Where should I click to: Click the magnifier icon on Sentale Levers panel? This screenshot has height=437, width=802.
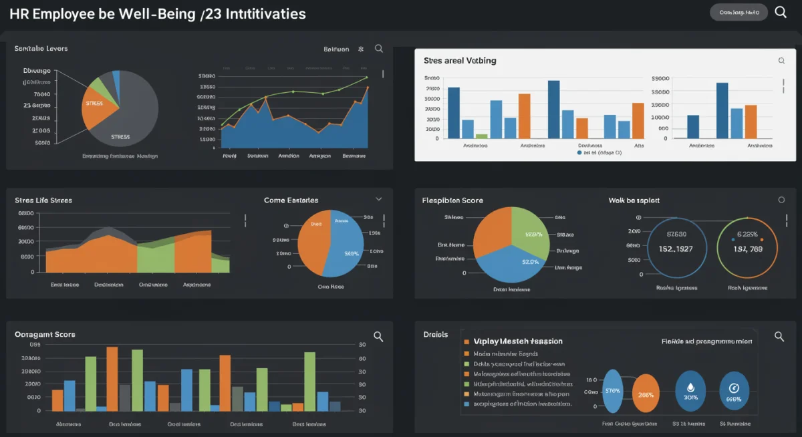379,48
